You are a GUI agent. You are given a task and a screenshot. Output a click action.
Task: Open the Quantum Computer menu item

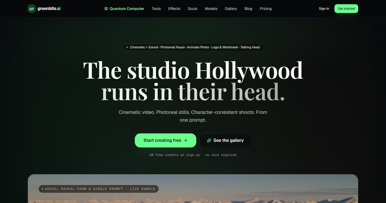pyautogui.click(x=124, y=9)
